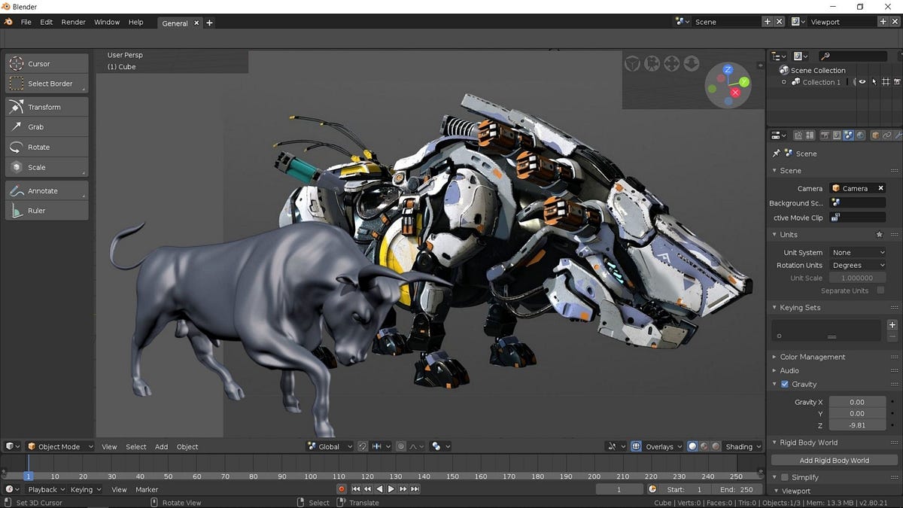Screen dimensions: 903x508
Task: Open the World properties tab
Action: (x=859, y=135)
